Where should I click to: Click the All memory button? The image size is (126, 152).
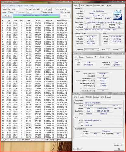coord(49,9)
